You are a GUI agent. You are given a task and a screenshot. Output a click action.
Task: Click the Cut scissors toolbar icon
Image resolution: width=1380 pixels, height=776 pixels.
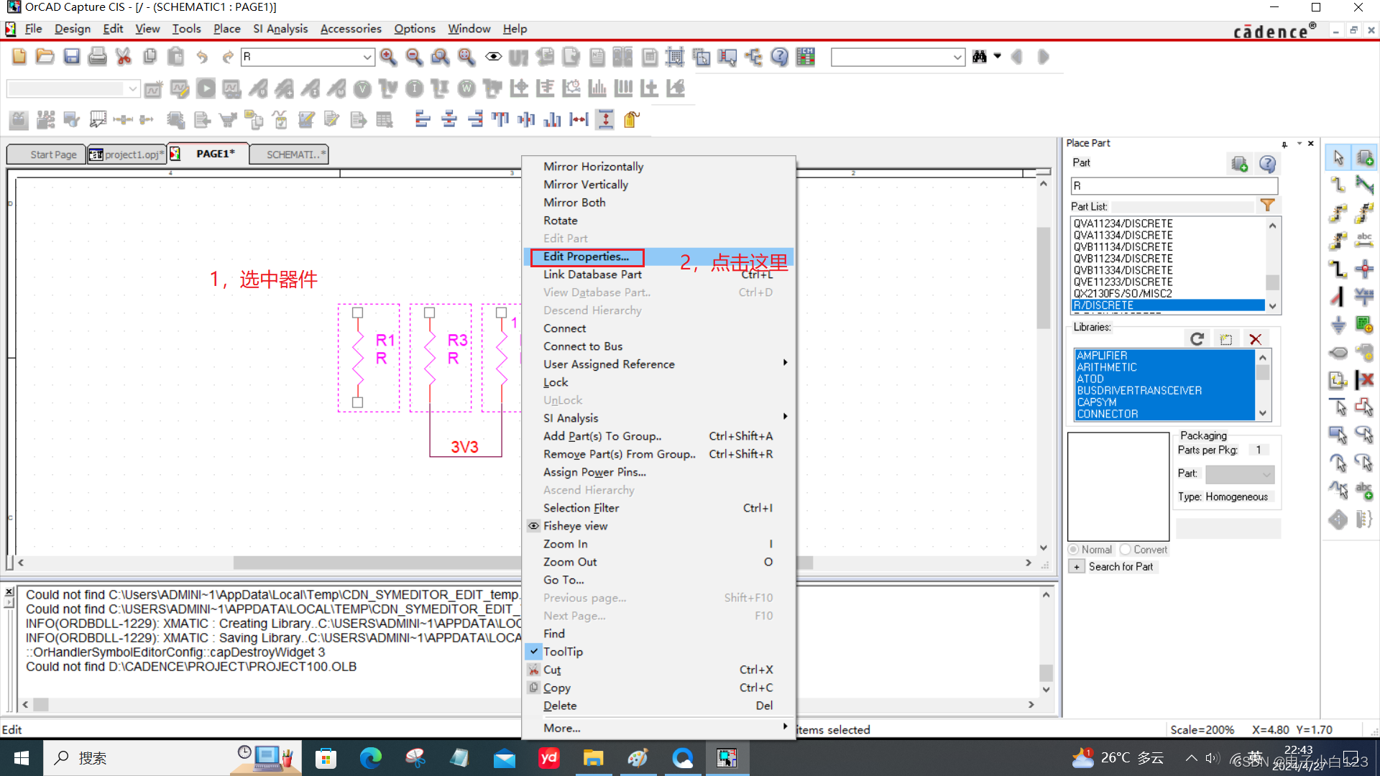tap(123, 57)
